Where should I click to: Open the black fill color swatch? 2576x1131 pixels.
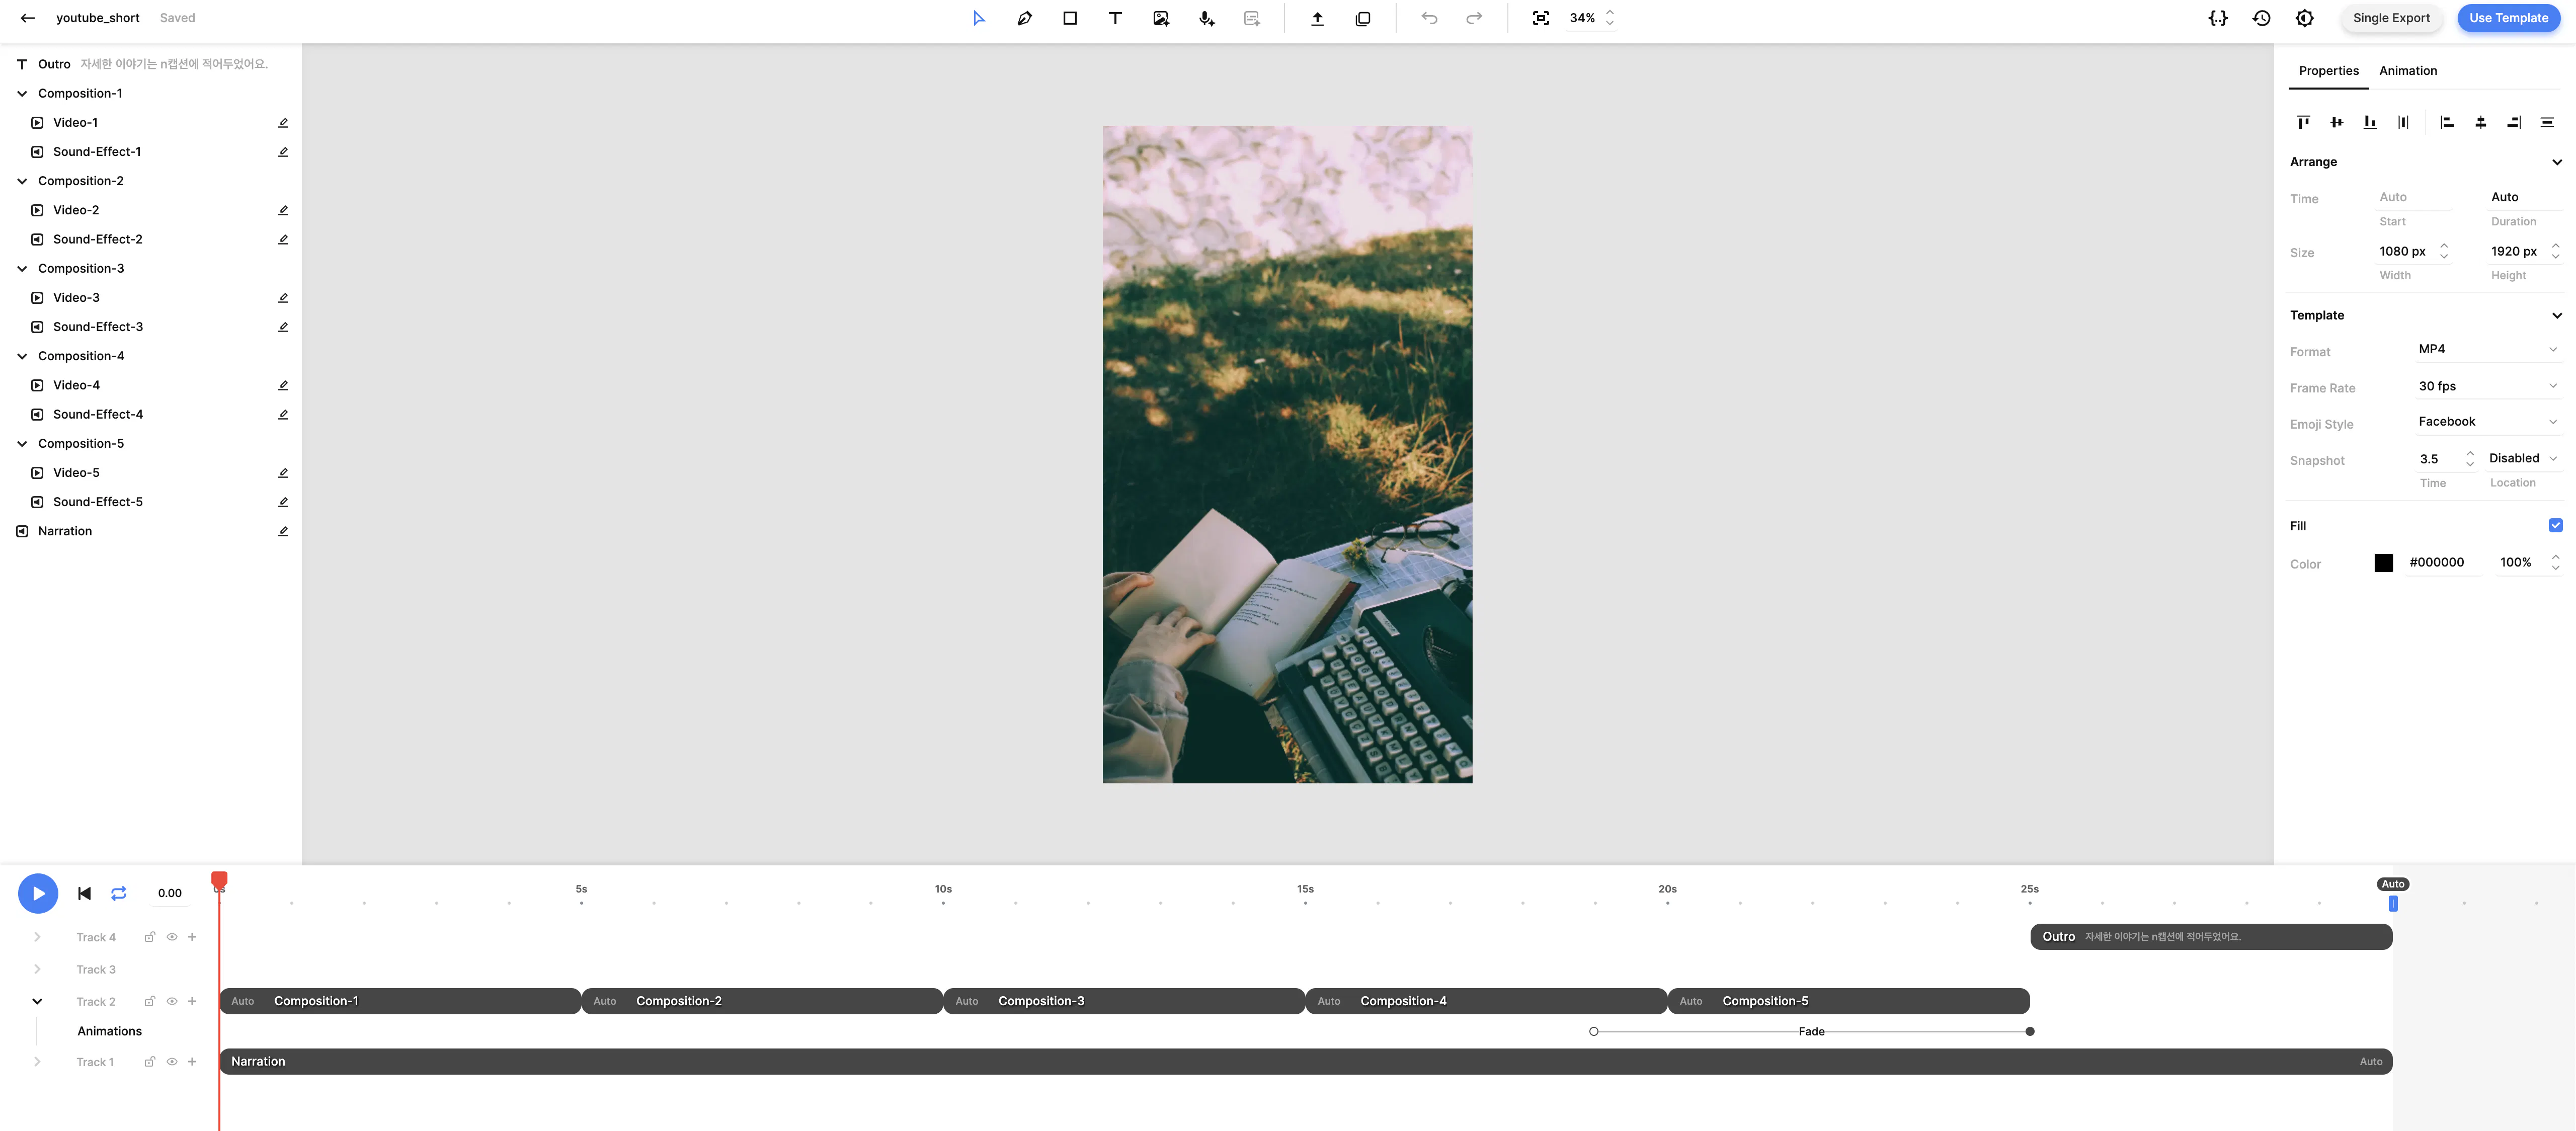tap(2383, 563)
